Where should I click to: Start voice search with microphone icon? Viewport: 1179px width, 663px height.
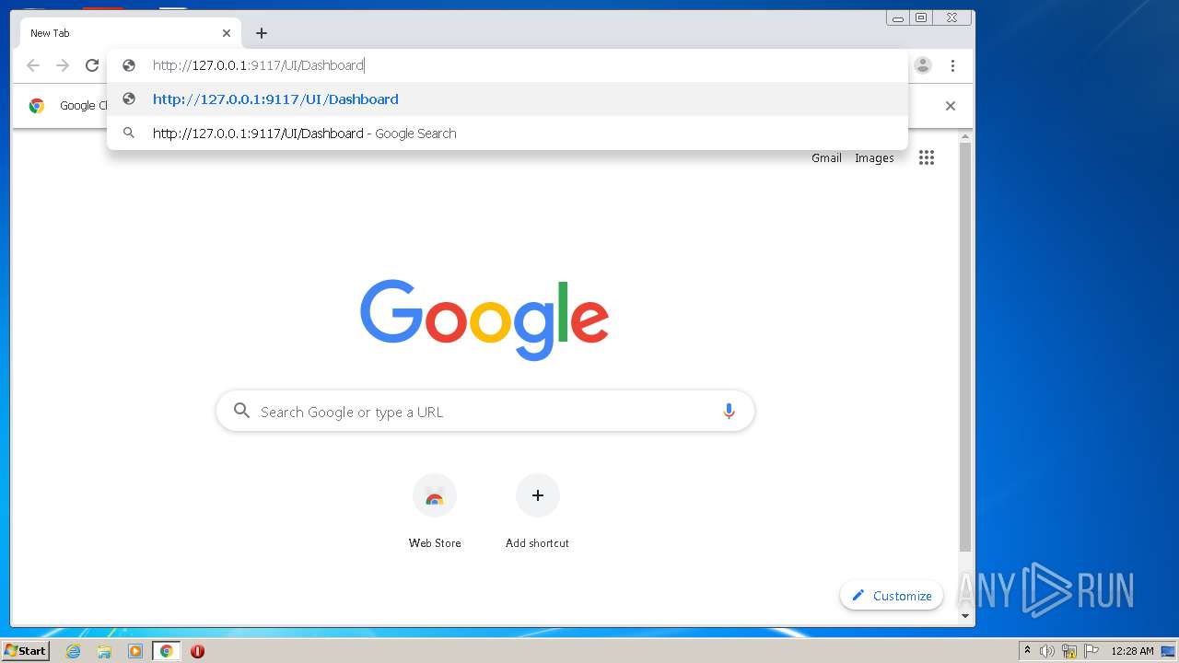point(729,412)
